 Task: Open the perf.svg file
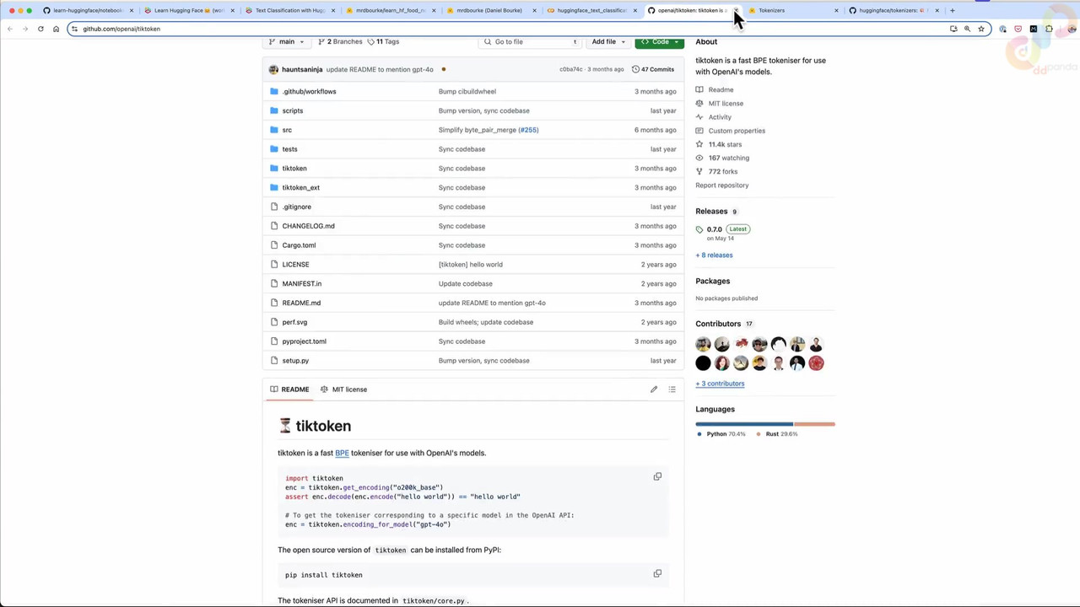point(294,322)
